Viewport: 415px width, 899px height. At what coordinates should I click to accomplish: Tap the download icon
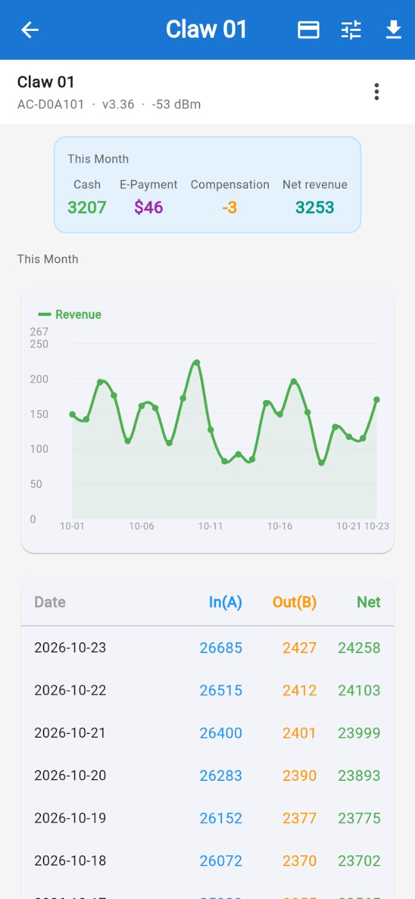pyautogui.click(x=394, y=30)
